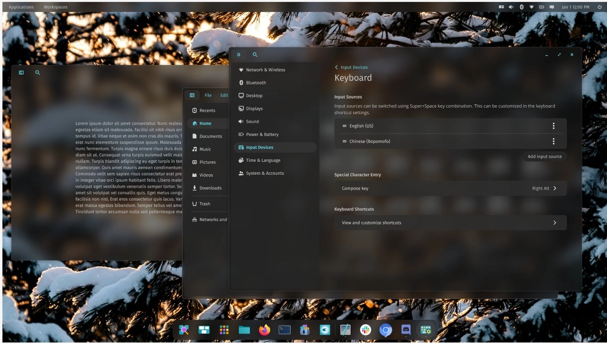Open the File menu in the Files window
607x343 pixels.
(x=208, y=95)
